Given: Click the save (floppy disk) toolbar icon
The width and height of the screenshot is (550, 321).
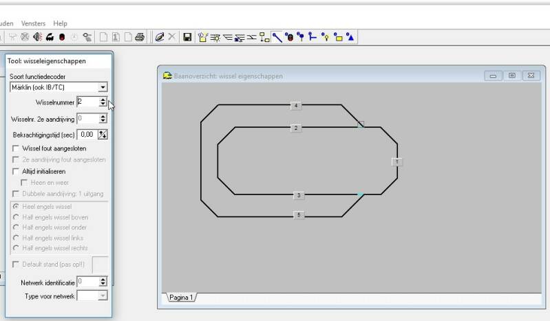Looking at the screenshot, I should point(187,37).
